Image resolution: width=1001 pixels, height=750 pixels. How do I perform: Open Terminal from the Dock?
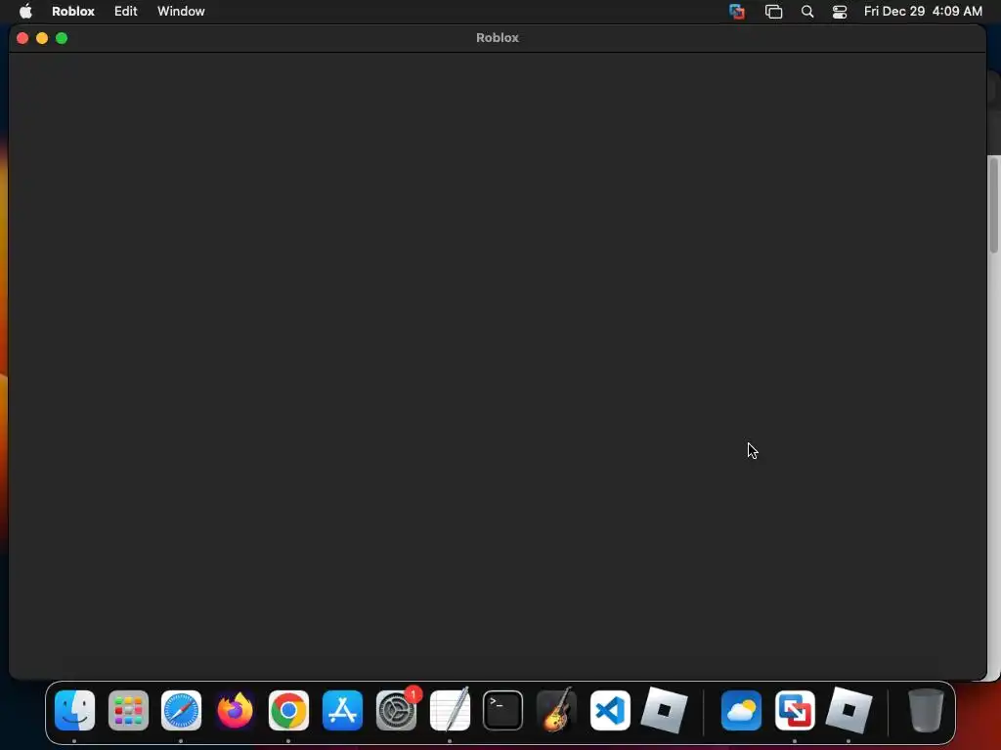[503, 710]
